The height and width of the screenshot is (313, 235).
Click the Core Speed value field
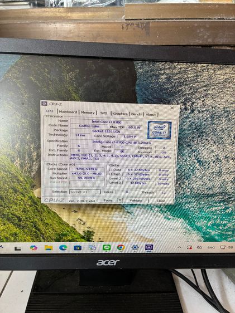pyautogui.click(x=87, y=169)
